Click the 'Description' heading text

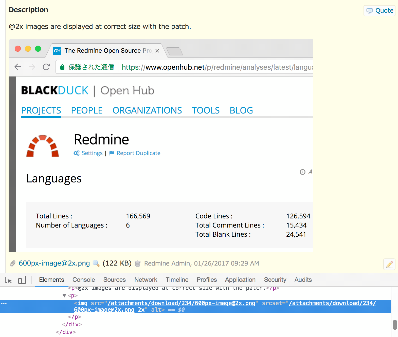[28, 10]
